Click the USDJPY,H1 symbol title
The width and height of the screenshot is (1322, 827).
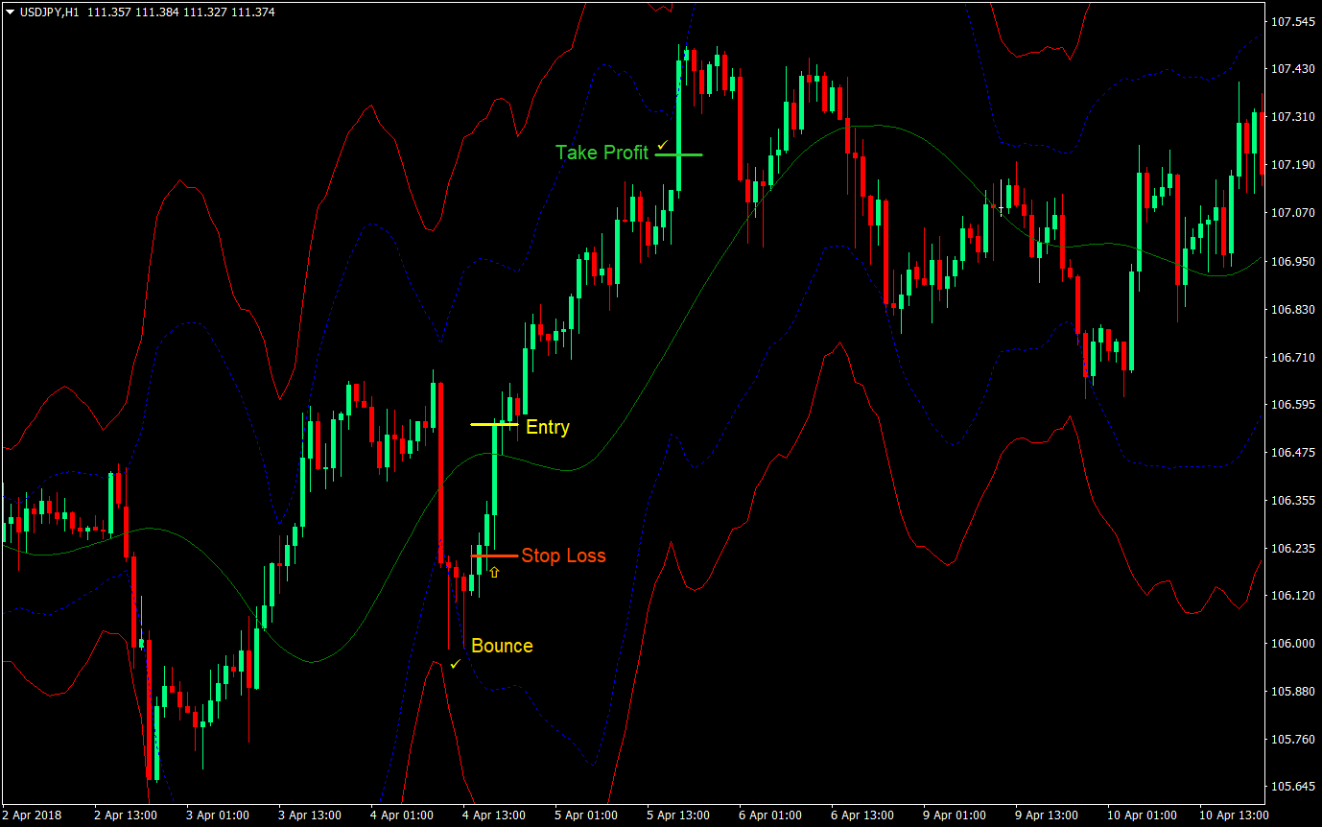[49, 12]
